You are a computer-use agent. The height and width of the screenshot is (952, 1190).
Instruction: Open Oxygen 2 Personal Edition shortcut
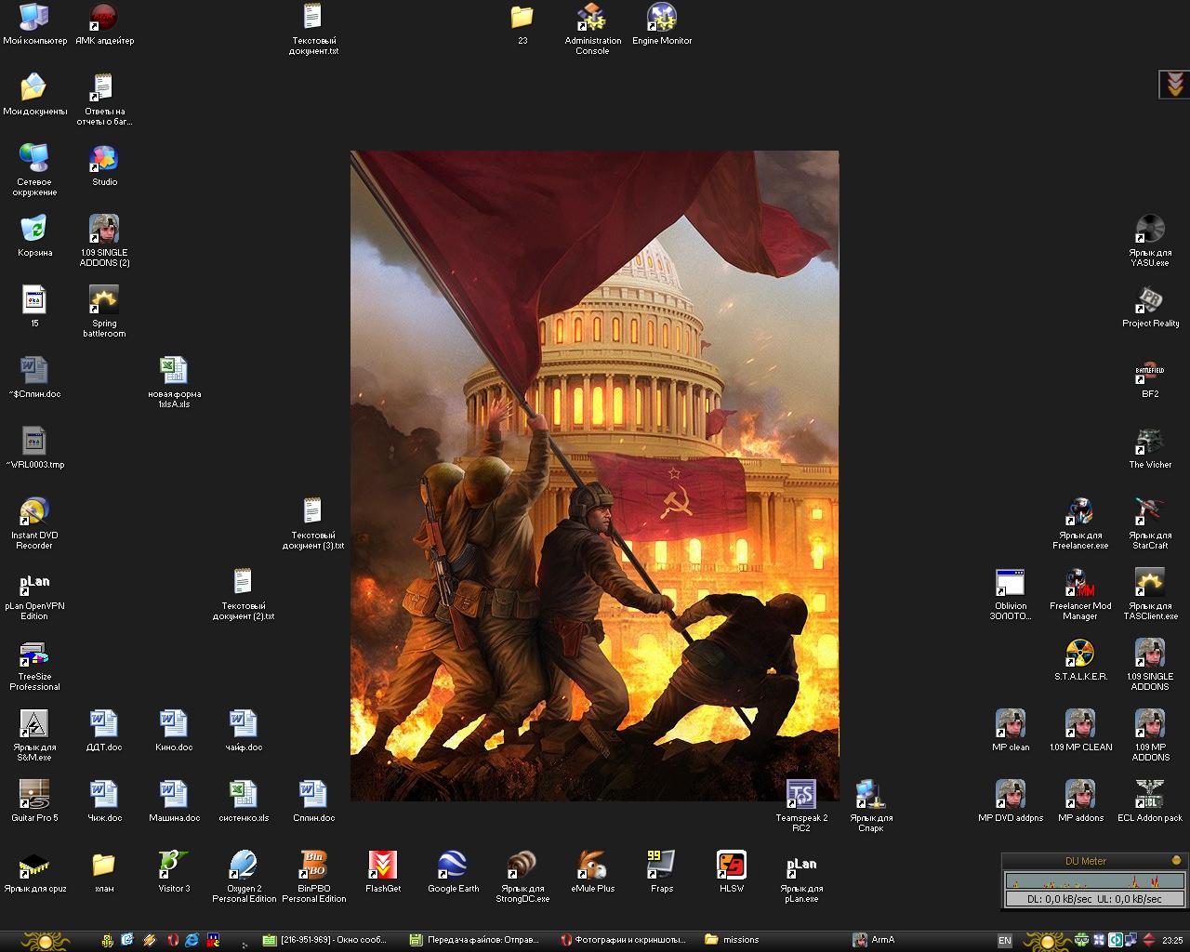click(244, 878)
